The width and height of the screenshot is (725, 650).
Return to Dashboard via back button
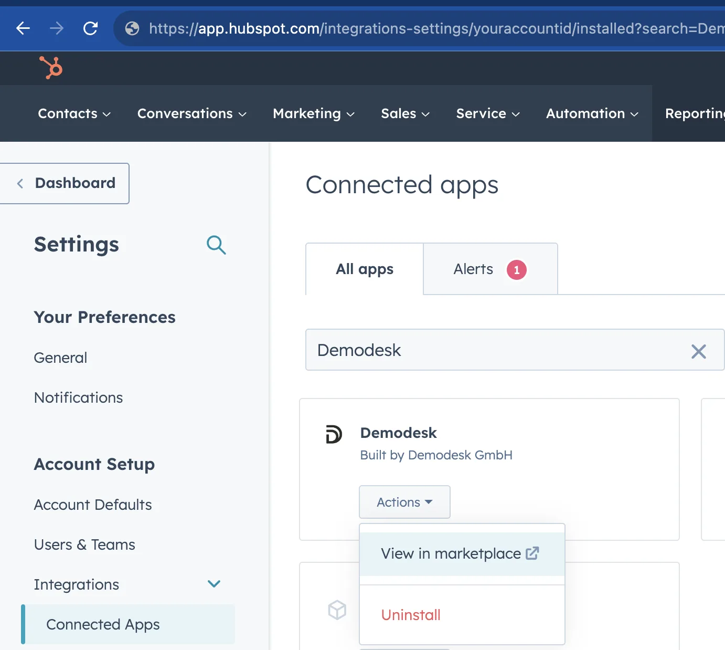[x=64, y=183]
